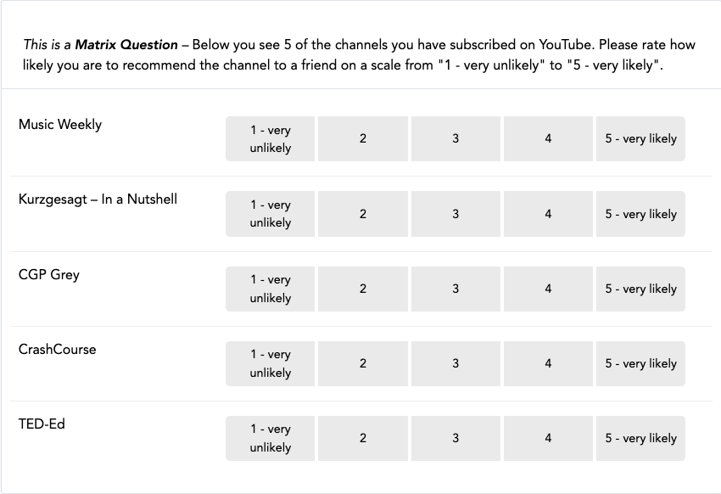Image resolution: width=721 pixels, height=494 pixels.
Task: Rate CGP Grey as 1 - very unlikely
Action: pyautogui.click(x=270, y=289)
